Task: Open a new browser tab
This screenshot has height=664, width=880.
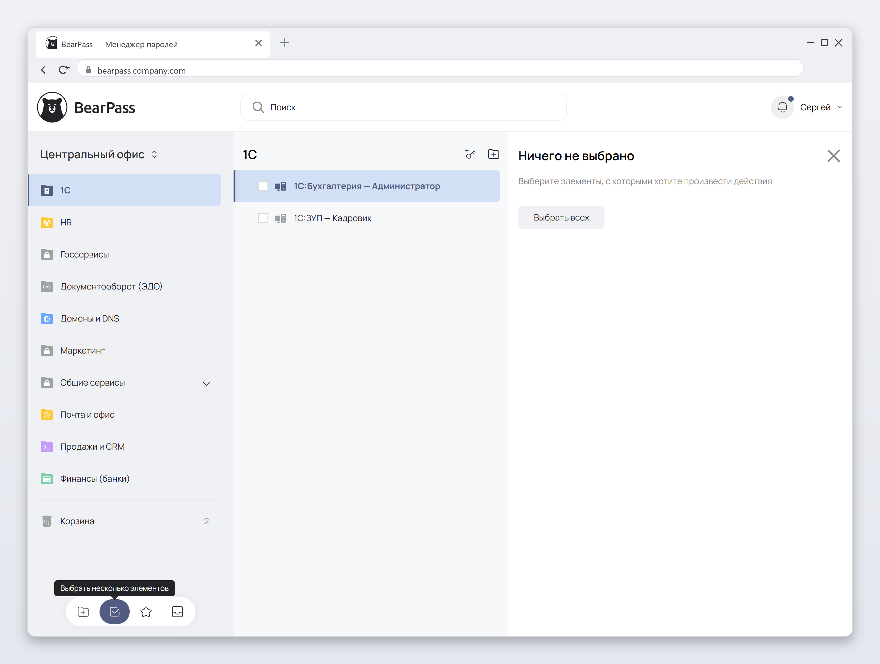Action: pos(284,43)
